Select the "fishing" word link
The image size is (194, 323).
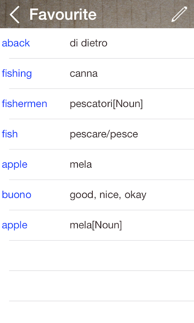[x=17, y=74]
